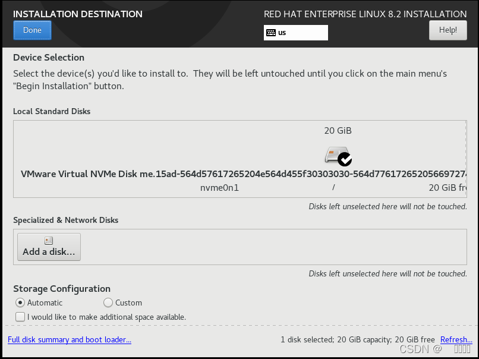Click the Device Selection heading

click(x=49, y=58)
